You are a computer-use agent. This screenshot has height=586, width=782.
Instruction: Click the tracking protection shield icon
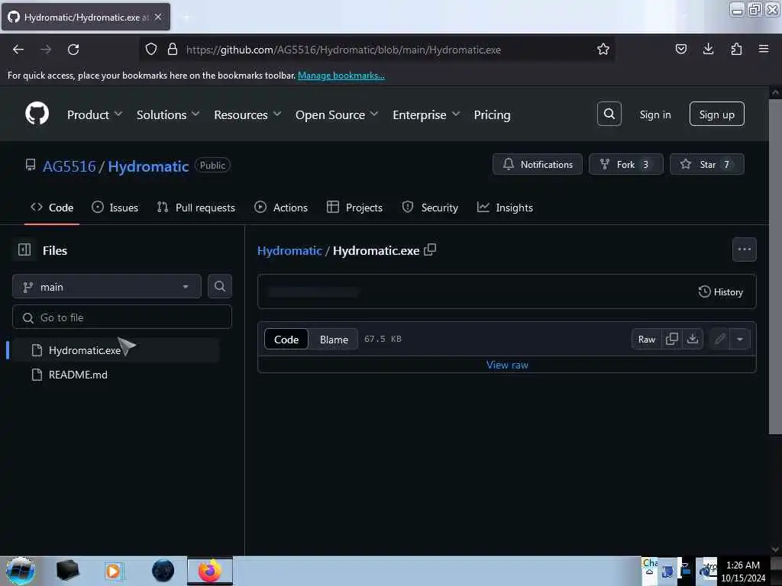click(x=151, y=49)
